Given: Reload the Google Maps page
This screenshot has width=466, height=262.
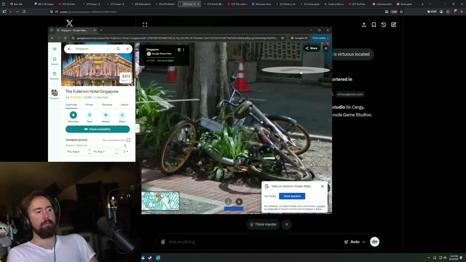Looking at the screenshot, I should point(65,38).
